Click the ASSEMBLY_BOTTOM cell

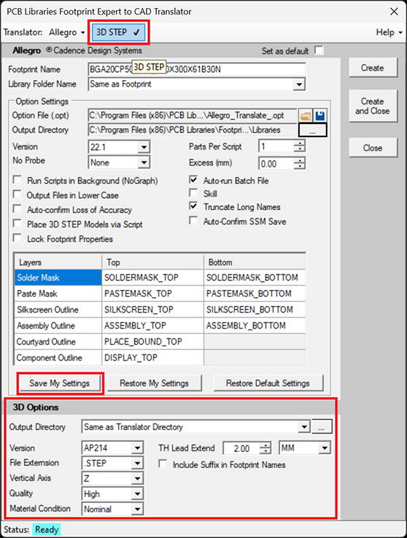255,326
